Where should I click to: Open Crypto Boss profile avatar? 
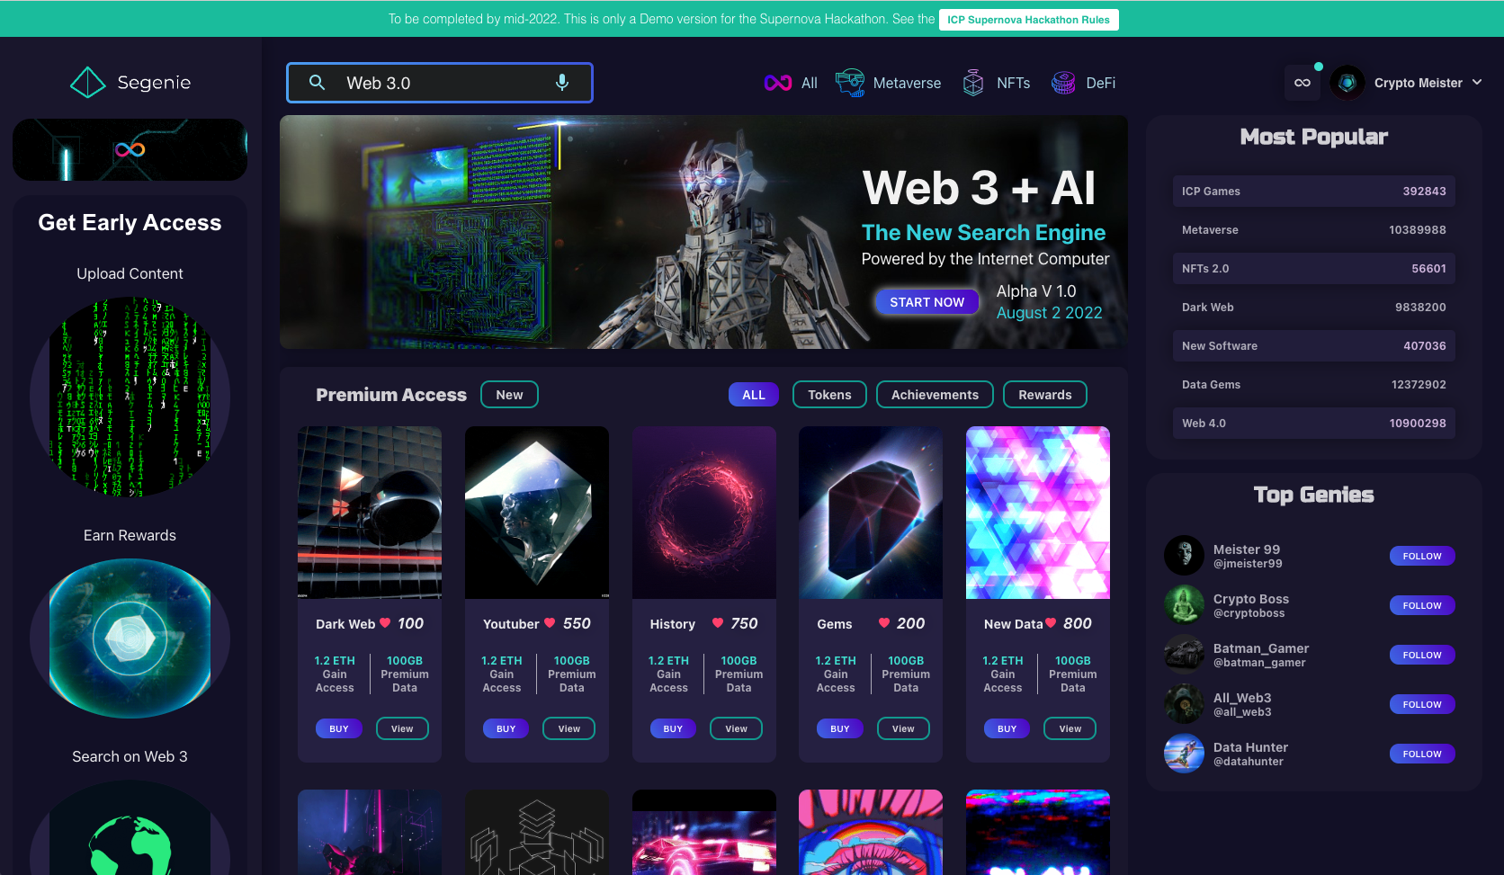(x=1184, y=605)
